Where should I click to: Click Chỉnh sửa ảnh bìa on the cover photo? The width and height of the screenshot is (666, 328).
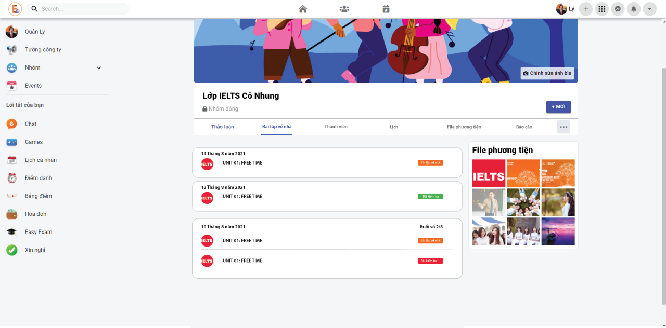547,73
